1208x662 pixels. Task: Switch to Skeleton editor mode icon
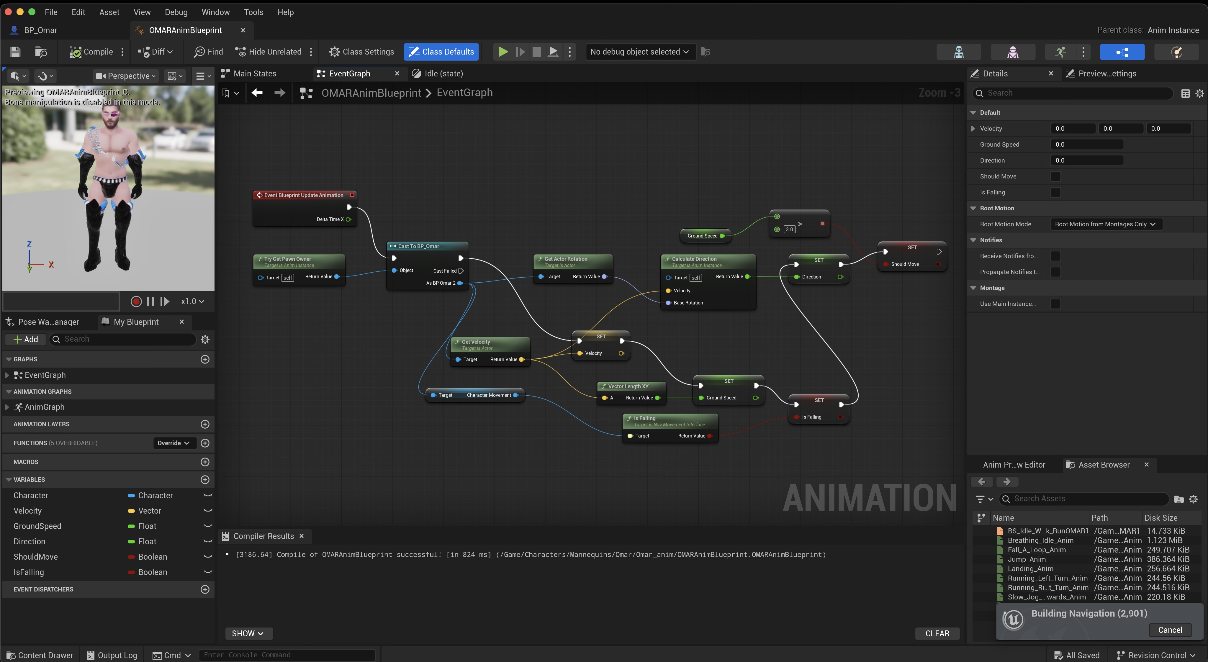[958, 52]
